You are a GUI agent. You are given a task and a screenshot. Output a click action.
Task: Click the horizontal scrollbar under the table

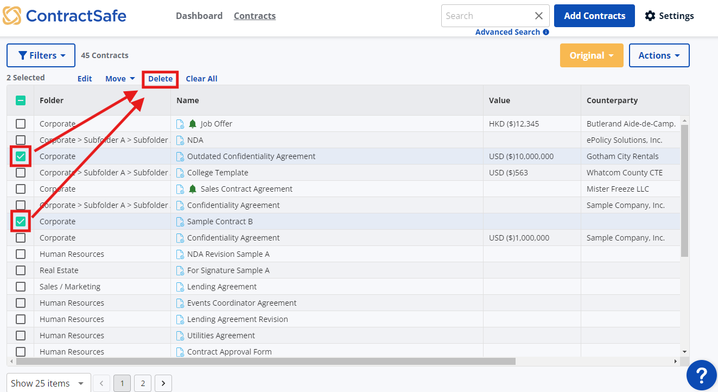(x=266, y=361)
